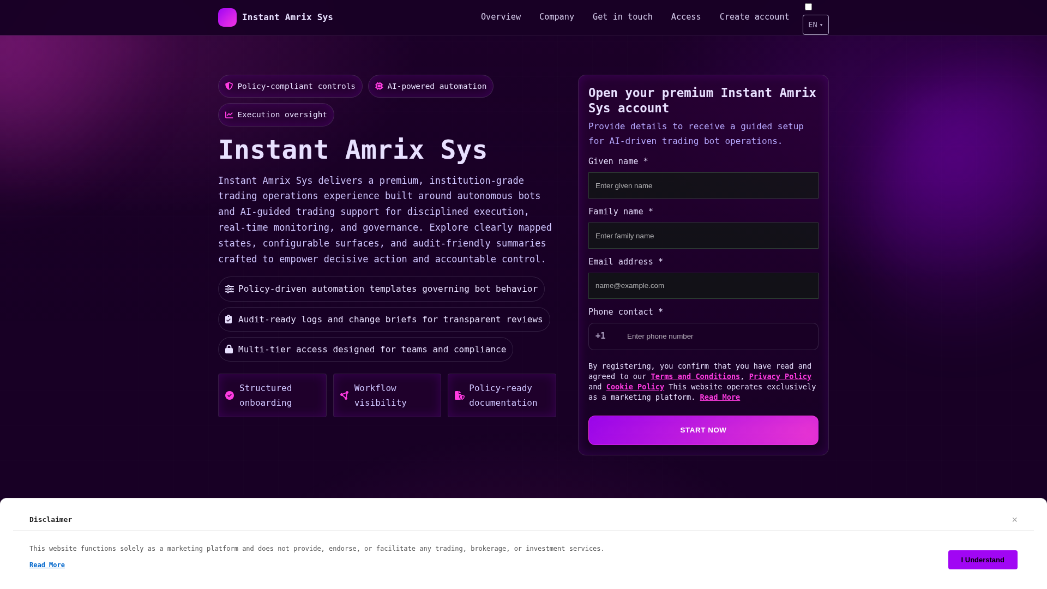
Task: Open the Access navigation item
Action: point(686,17)
